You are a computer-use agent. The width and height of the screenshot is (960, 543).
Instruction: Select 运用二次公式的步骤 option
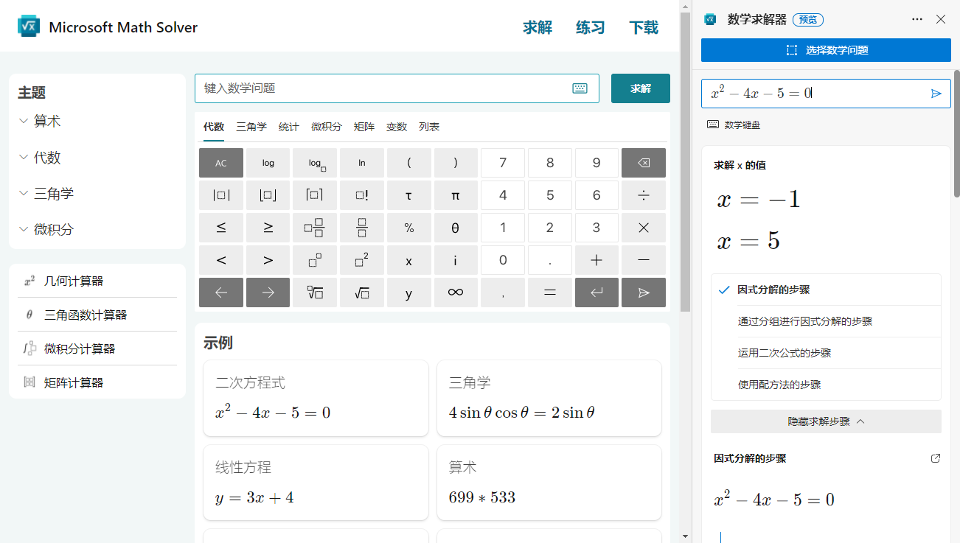(x=826, y=353)
